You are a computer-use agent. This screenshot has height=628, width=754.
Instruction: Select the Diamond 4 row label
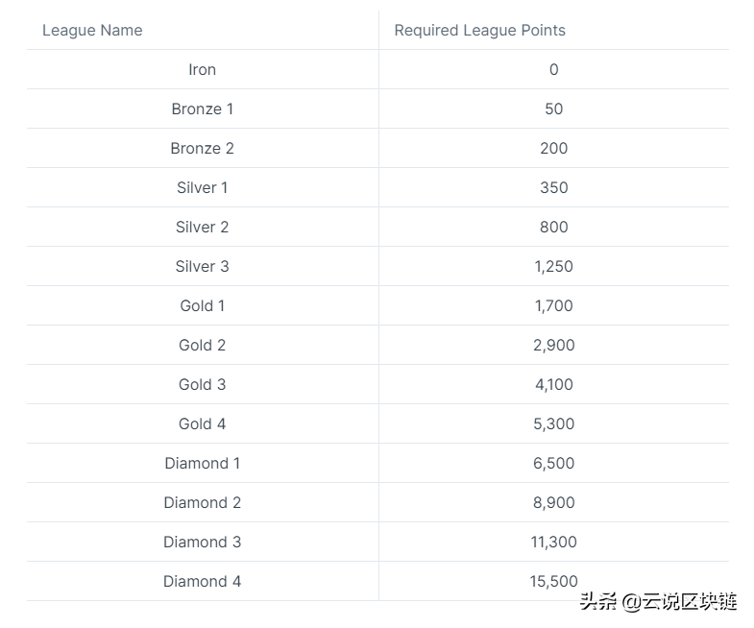pyautogui.click(x=202, y=582)
